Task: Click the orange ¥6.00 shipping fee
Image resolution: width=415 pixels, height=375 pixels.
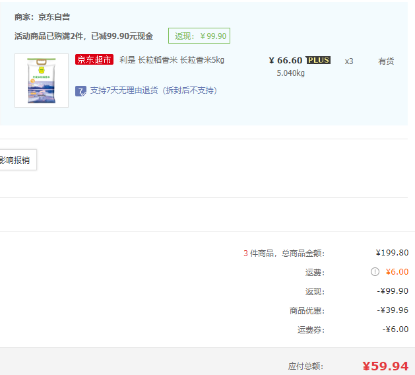Action: click(x=397, y=272)
